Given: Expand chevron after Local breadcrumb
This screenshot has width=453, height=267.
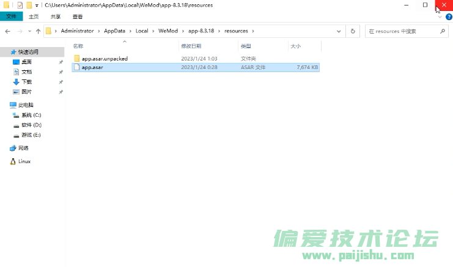Looking at the screenshot, I should click(x=153, y=31).
